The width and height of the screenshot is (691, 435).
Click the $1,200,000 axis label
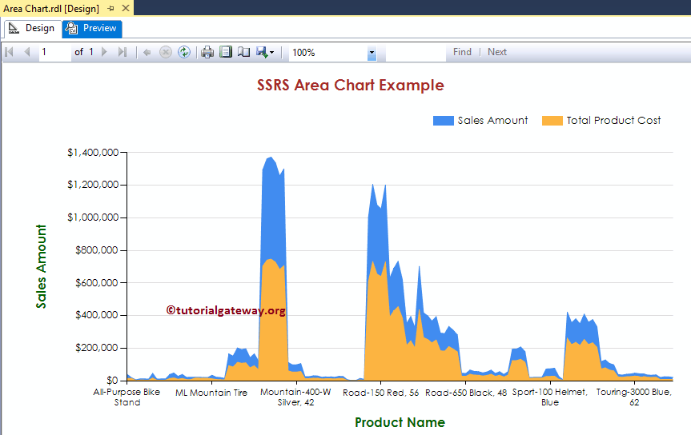(x=93, y=185)
